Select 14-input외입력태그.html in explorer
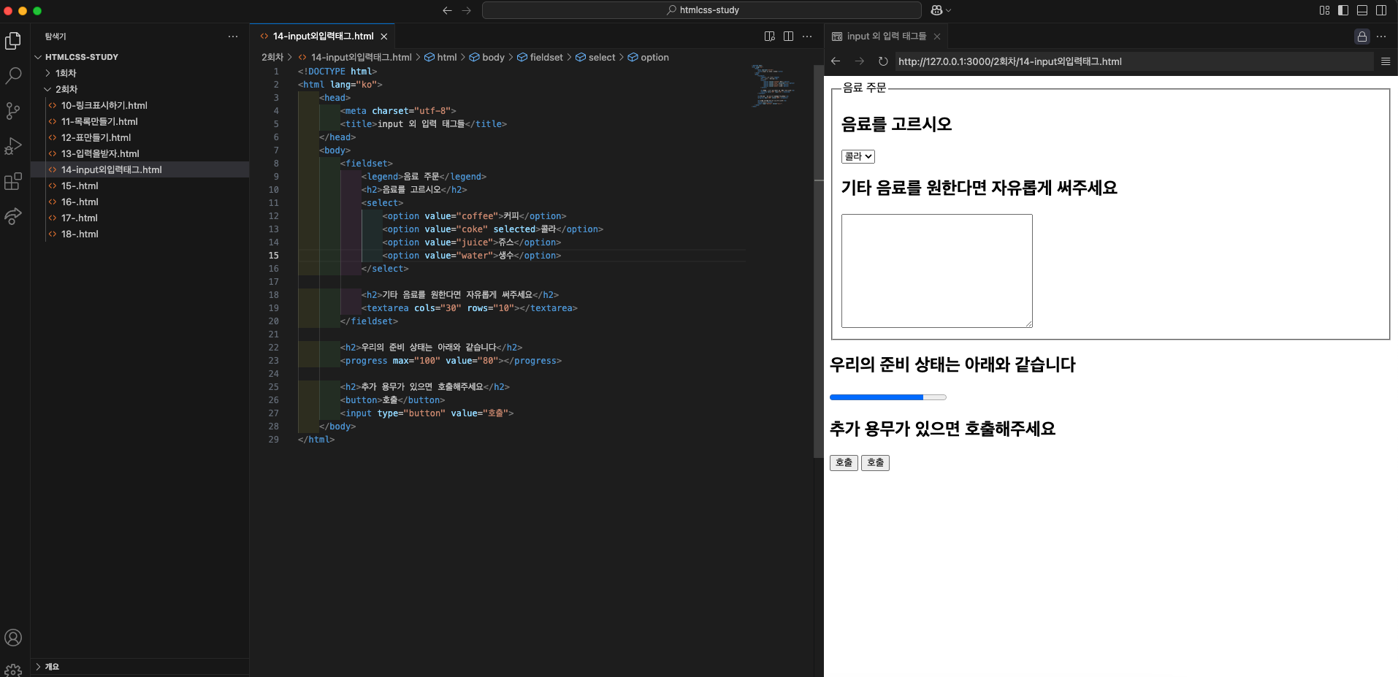Screen dimensions: 1398x677 pyautogui.click(x=140, y=169)
